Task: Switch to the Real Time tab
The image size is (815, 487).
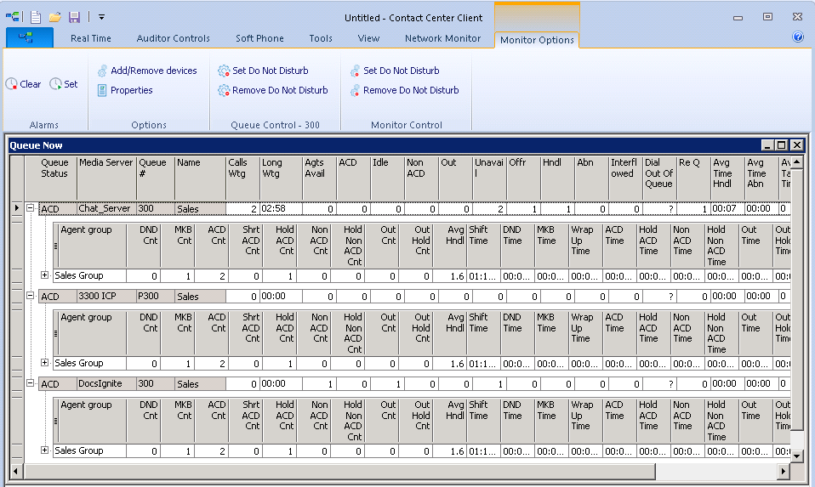Action: pyautogui.click(x=91, y=38)
